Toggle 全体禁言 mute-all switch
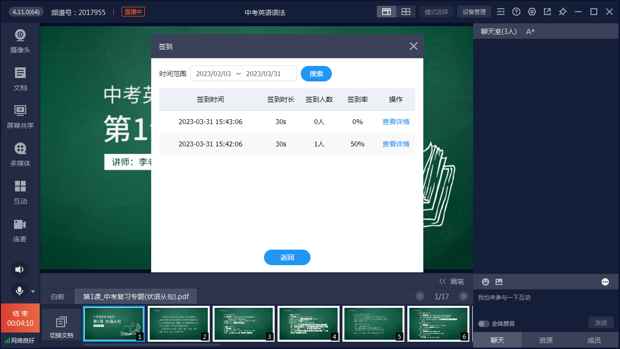The image size is (620, 349). (483, 323)
